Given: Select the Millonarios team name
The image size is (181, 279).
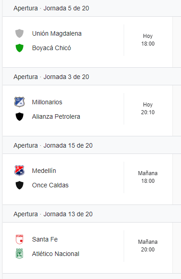Looking at the screenshot, I should pyautogui.click(x=47, y=102).
